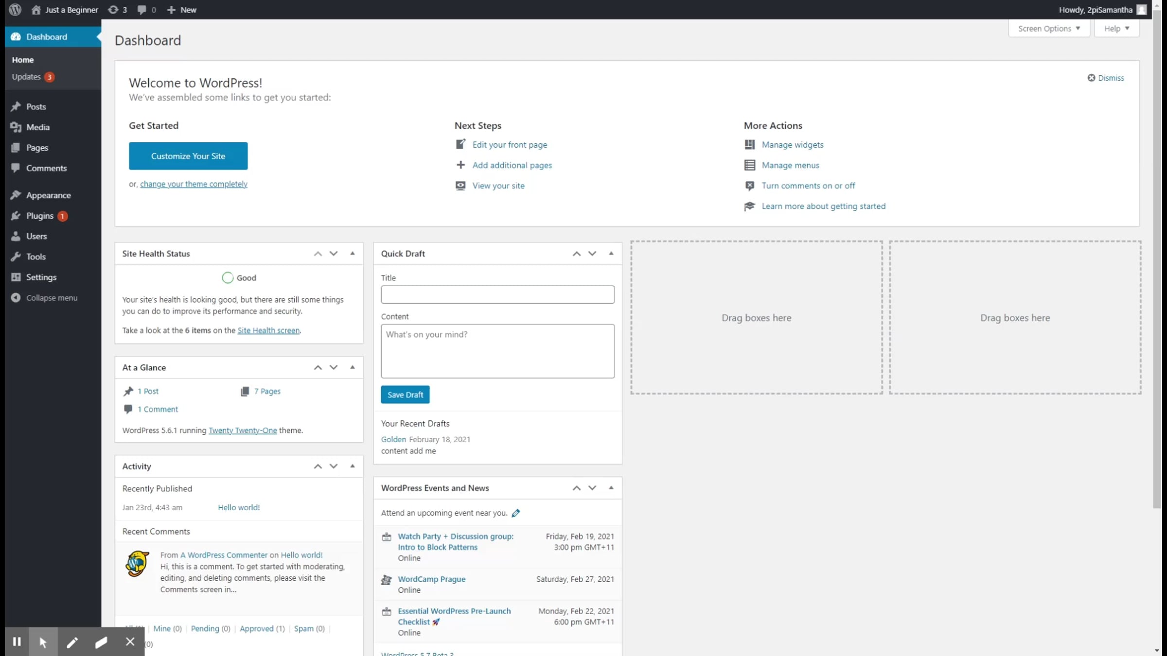This screenshot has width=1167, height=656.
Task: Move WordPress Events and News box down
Action: (x=592, y=488)
